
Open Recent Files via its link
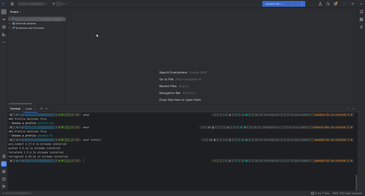pyautogui.click(x=168, y=86)
